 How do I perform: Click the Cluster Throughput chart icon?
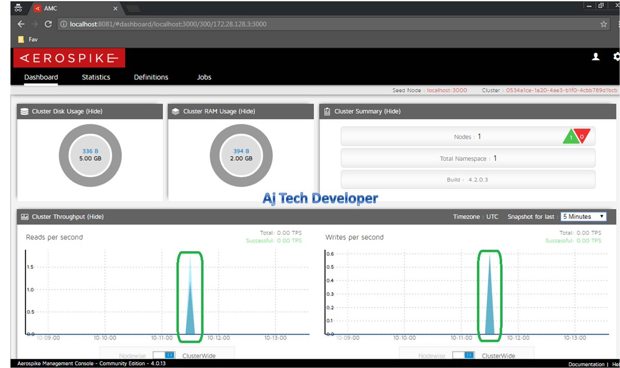[24, 217]
